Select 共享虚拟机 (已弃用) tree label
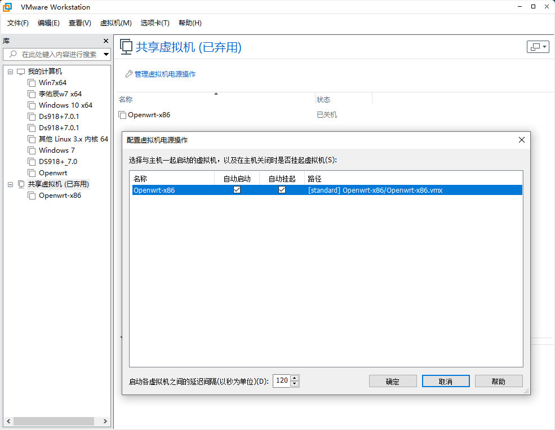 59,184
